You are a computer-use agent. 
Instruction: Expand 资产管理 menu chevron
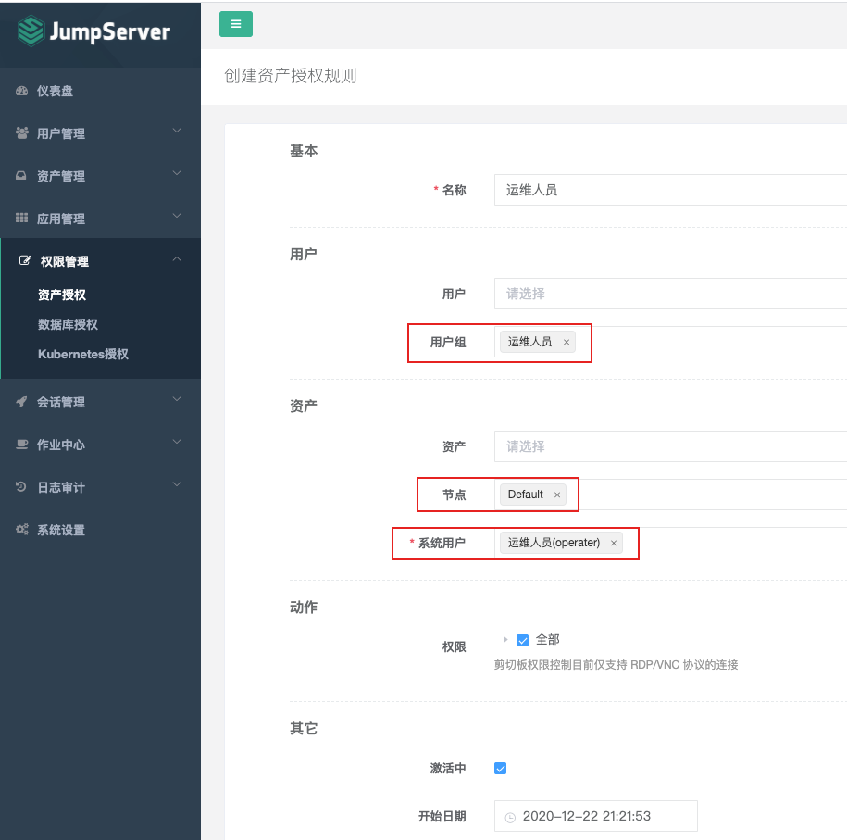[x=177, y=173]
